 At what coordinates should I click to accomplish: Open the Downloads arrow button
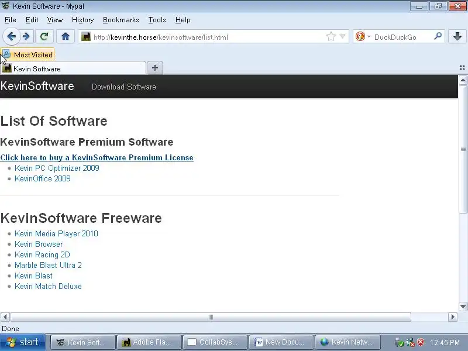tap(457, 37)
